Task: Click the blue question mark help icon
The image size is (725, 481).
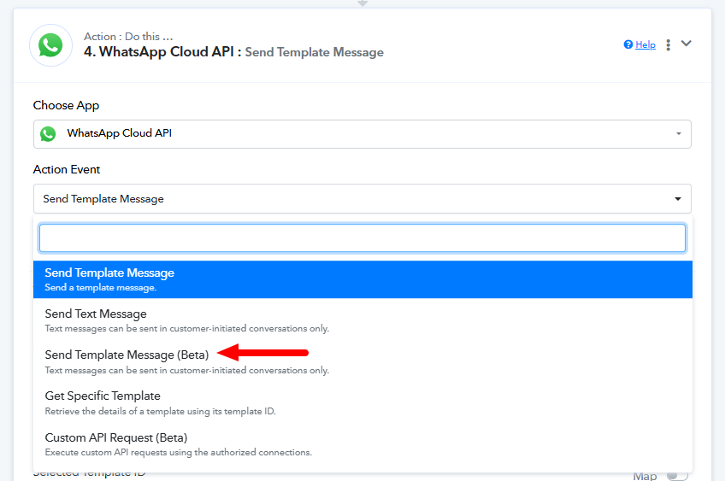Action: [628, 44]
